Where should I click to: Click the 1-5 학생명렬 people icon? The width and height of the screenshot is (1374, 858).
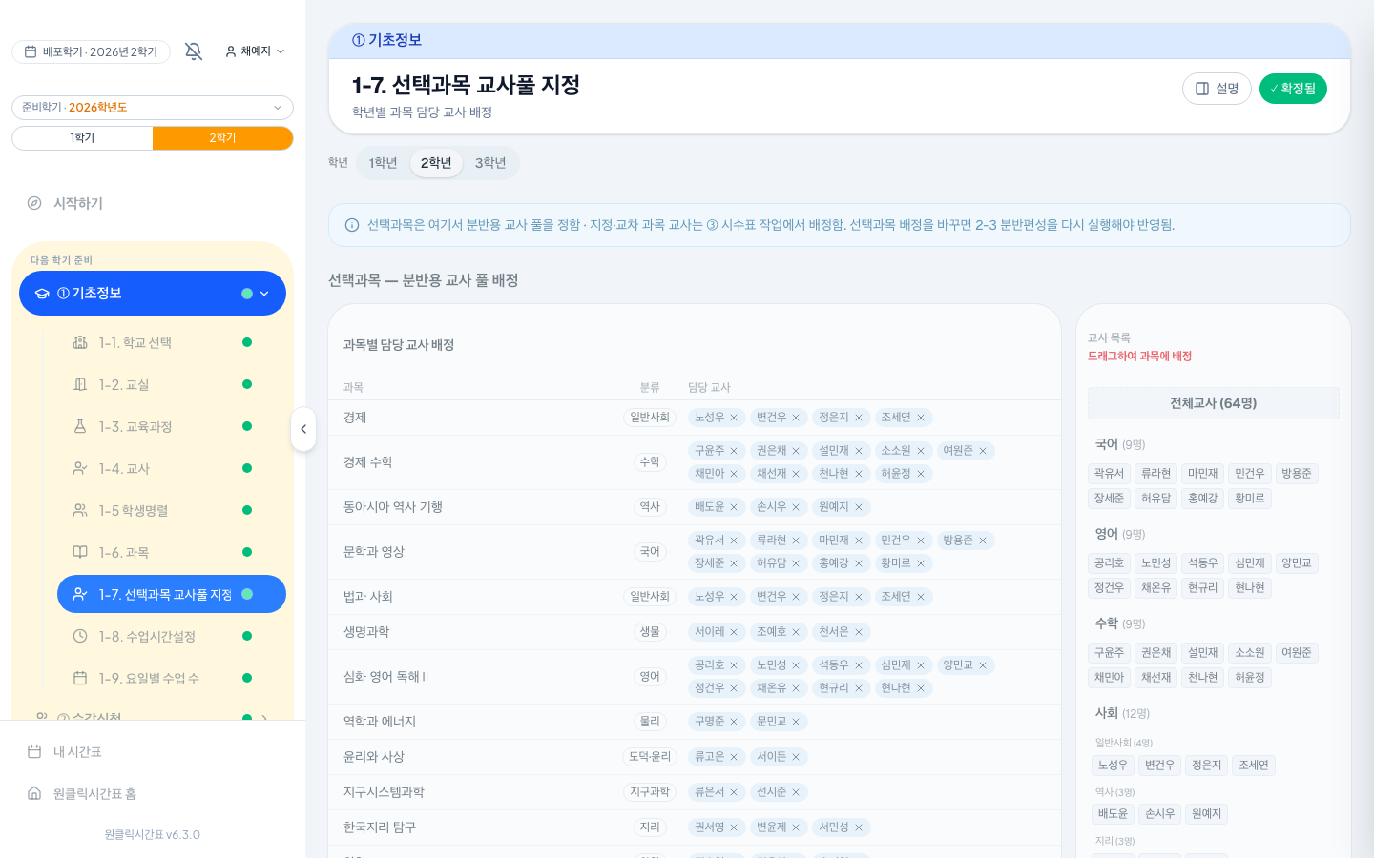click(80, 510)
